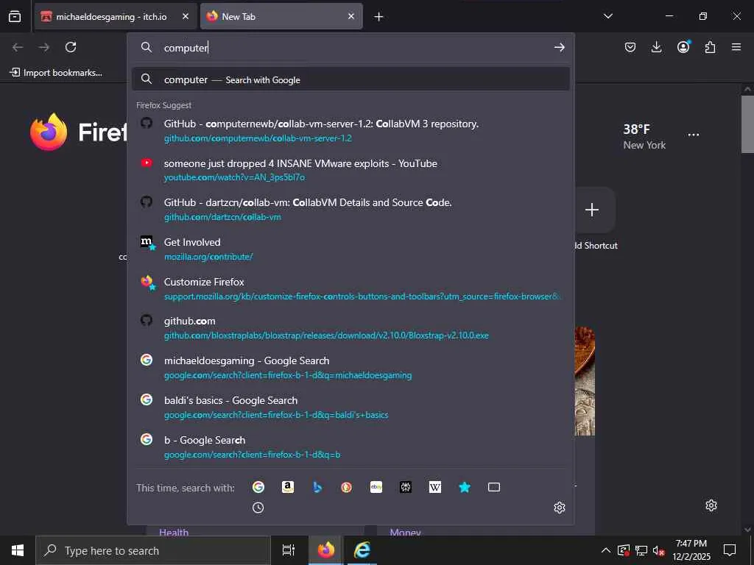Select the New Tab tab

pyautogui.click(x=281, y=16)
